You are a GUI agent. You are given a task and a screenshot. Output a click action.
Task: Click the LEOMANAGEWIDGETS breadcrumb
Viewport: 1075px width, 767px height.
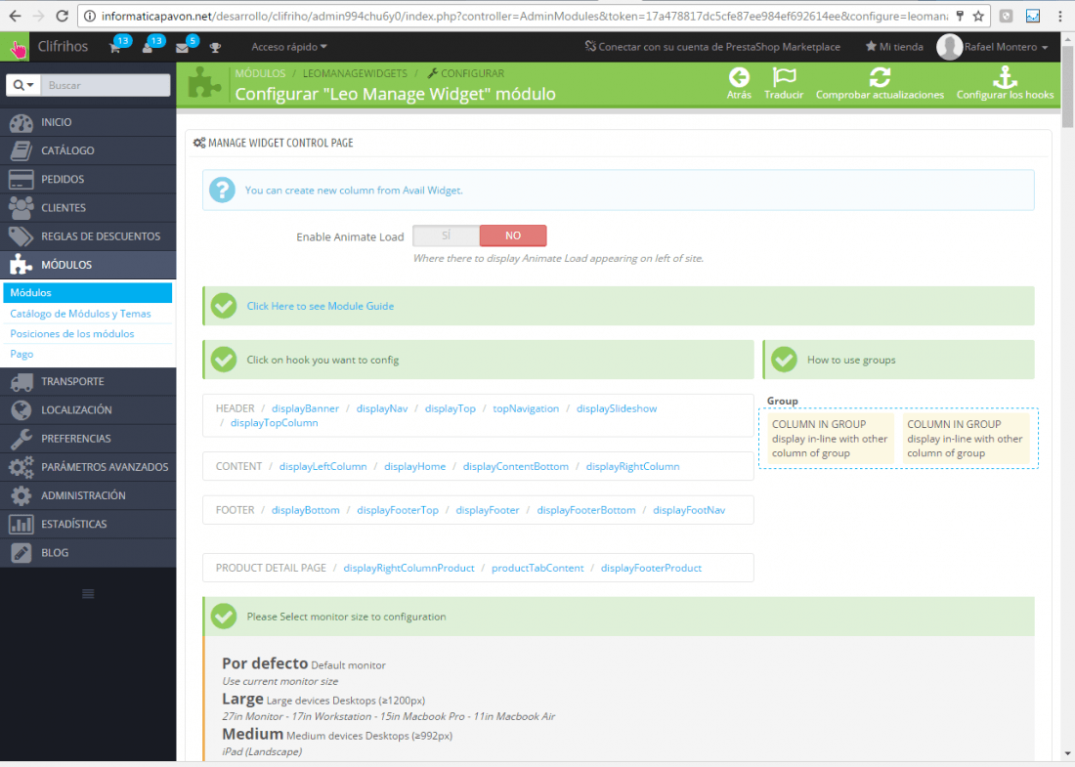pos(355,73)
